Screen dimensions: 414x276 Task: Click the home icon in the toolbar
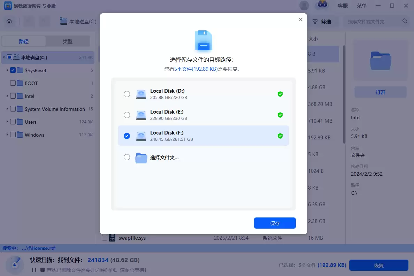(9, 21)
